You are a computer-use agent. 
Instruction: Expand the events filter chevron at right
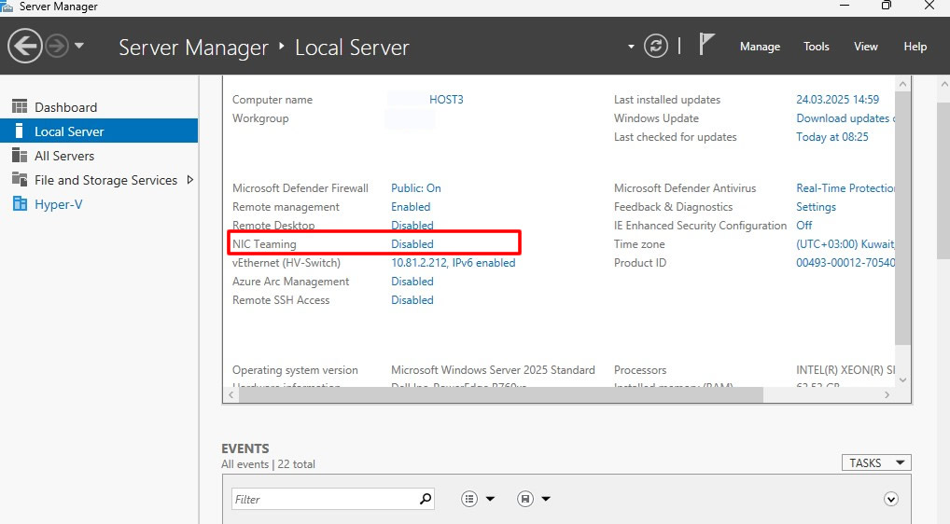point(890,499)
